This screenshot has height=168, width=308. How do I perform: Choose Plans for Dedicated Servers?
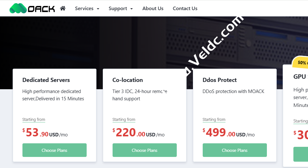54,150
